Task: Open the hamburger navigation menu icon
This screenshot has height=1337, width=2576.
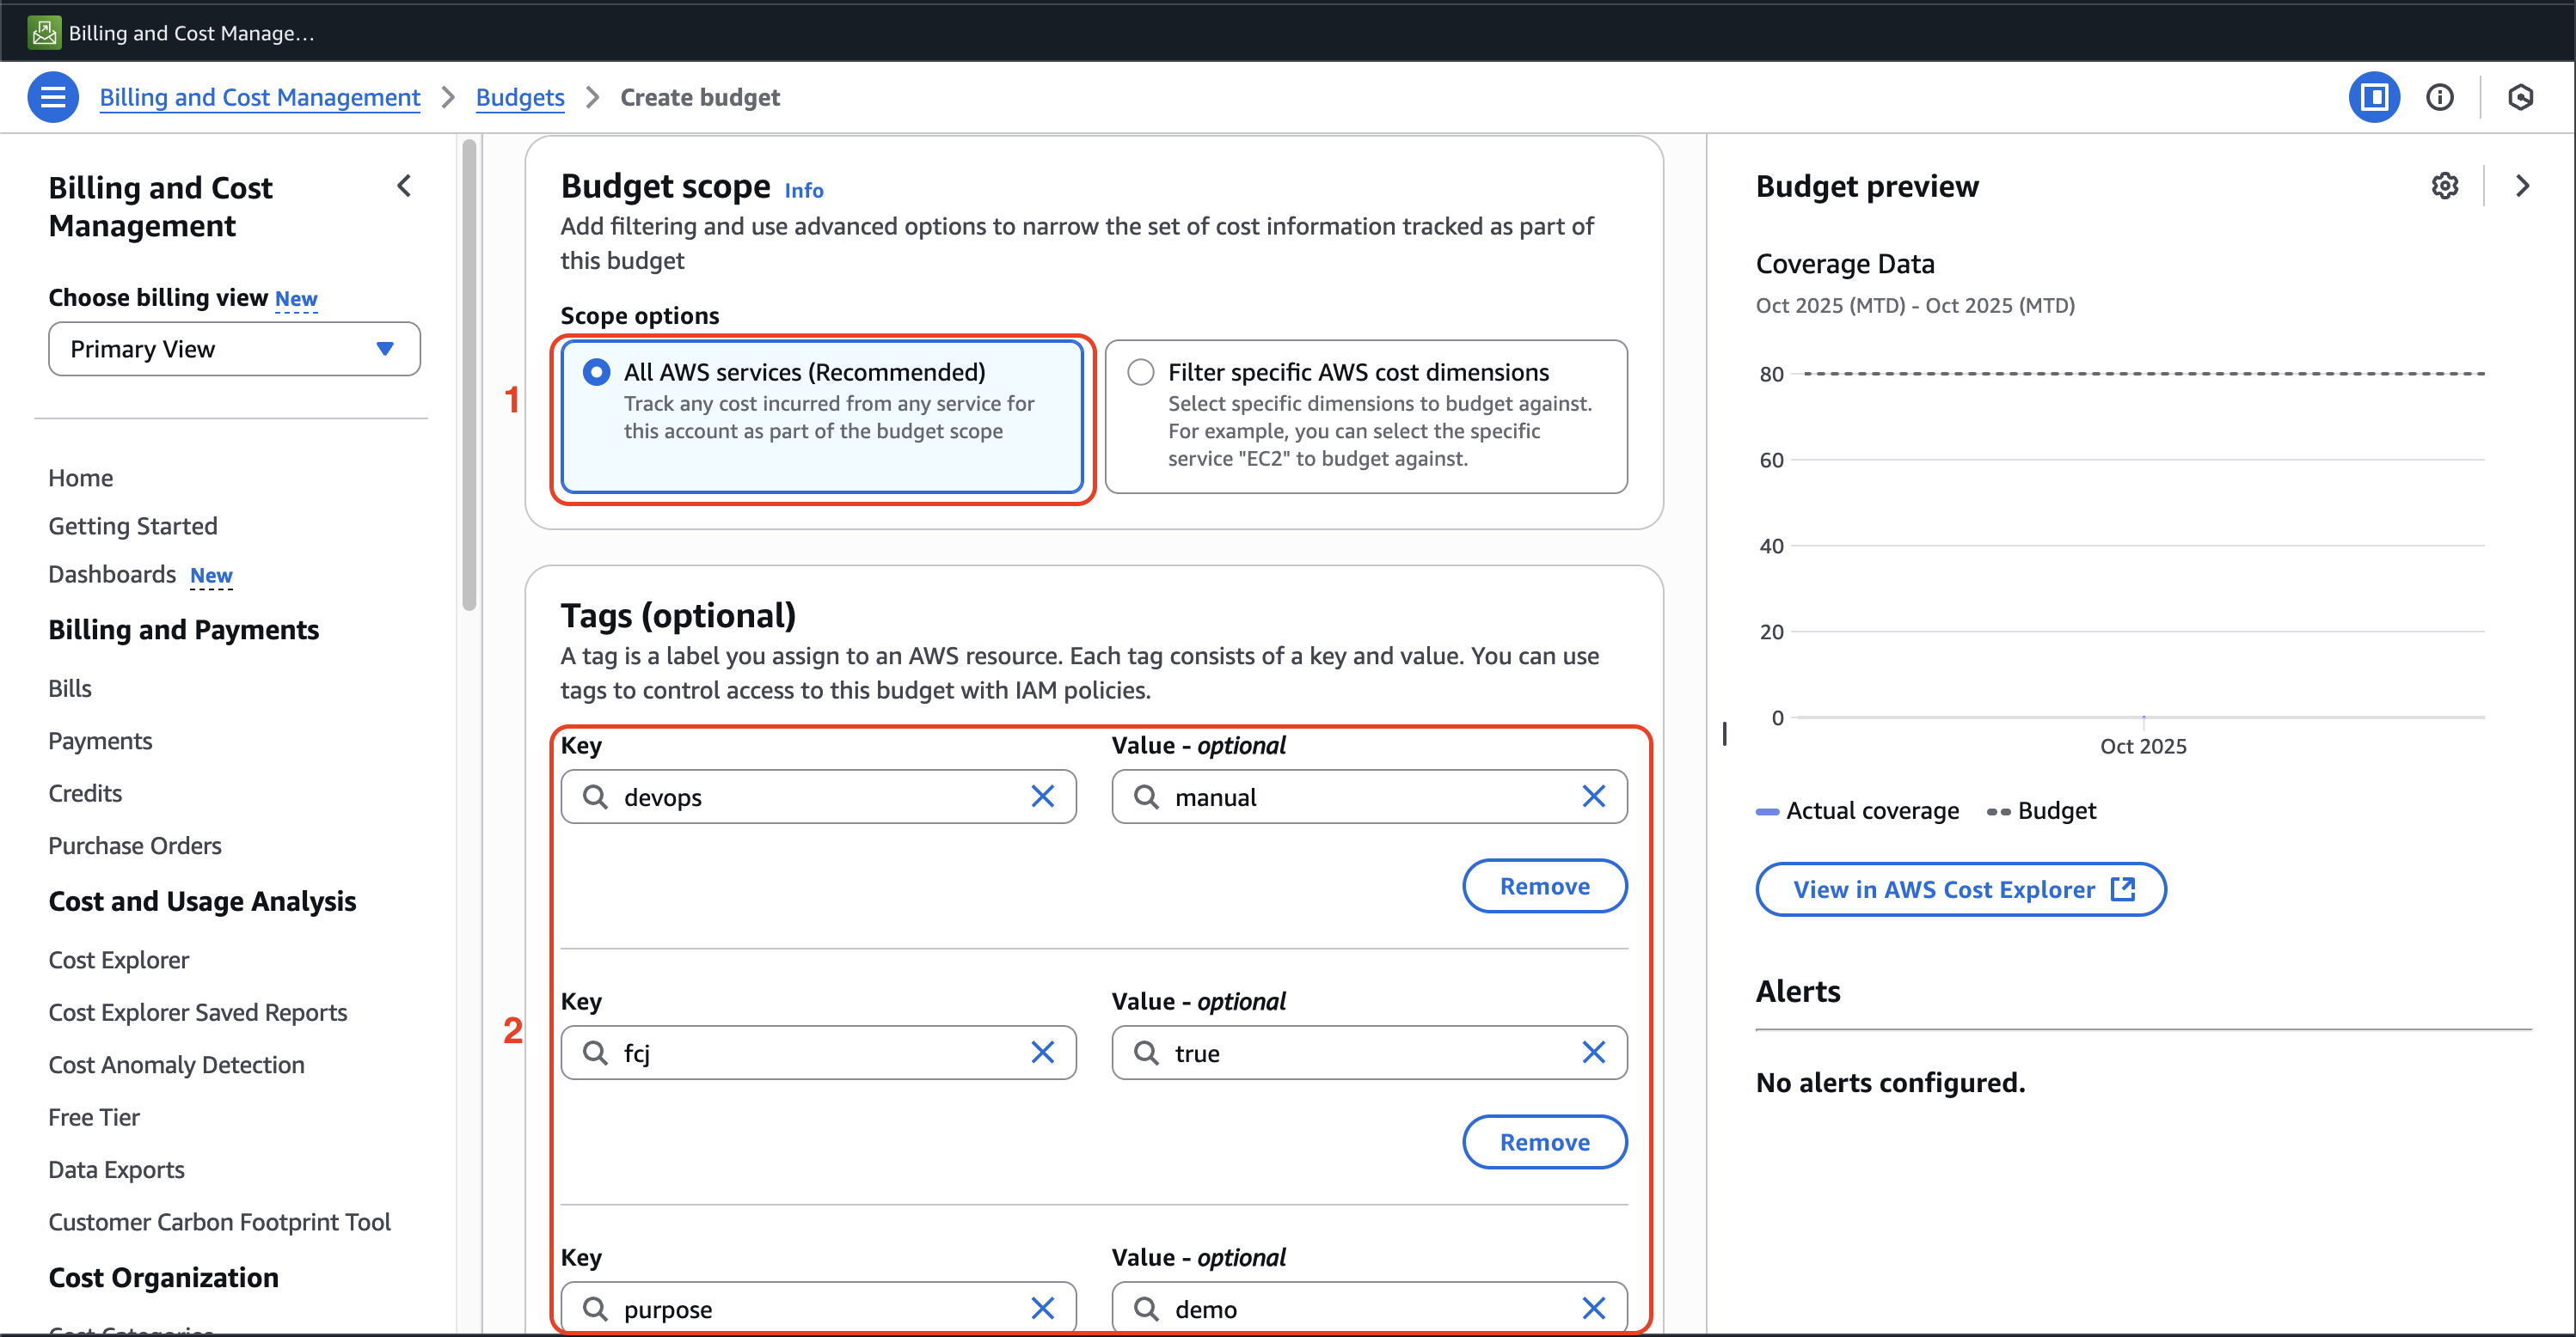Action: (x=53, y=97)
